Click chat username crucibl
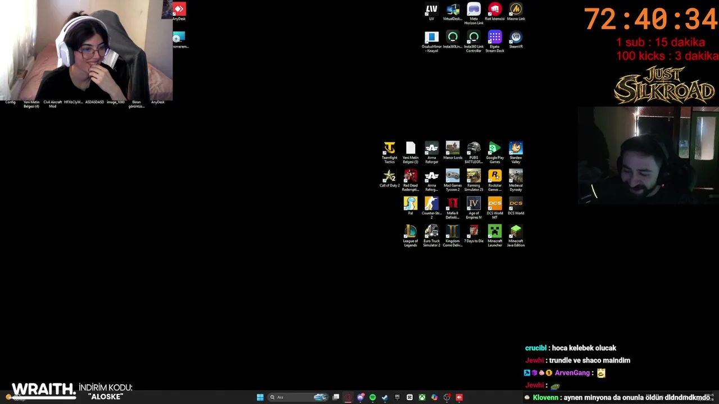The image size is (719, 404). coord(536,348)
